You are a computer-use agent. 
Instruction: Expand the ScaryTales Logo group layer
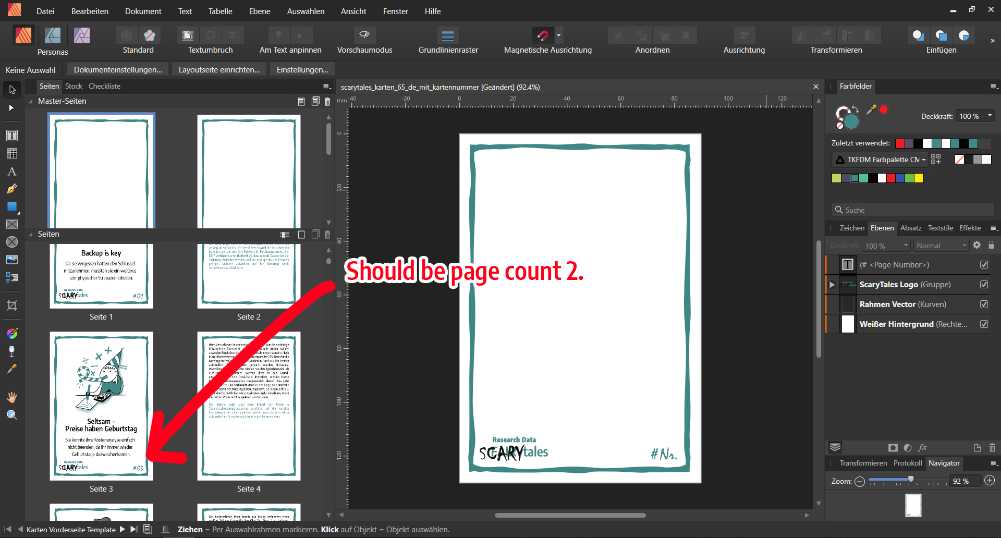point(832,285)
